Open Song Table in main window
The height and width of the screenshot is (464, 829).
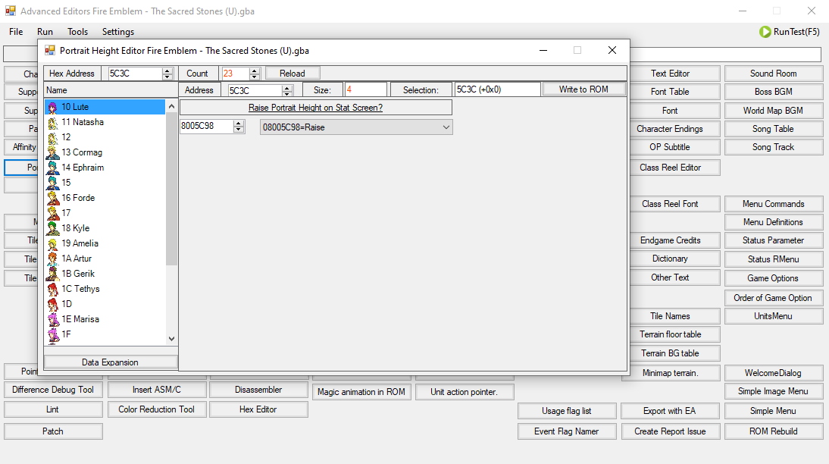pyautogui.click(x=774, y=129)
